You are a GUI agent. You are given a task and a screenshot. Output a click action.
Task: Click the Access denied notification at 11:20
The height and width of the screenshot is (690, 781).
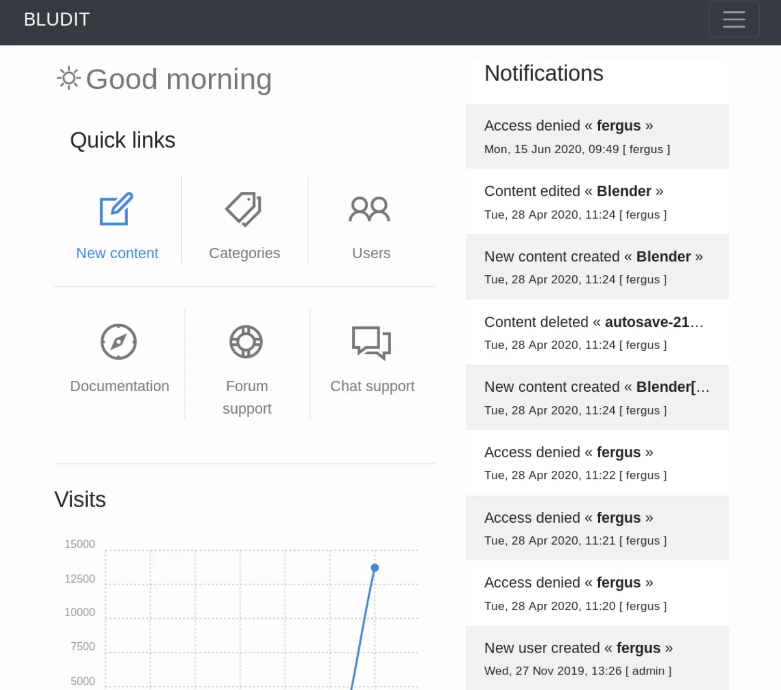point(597,593)
